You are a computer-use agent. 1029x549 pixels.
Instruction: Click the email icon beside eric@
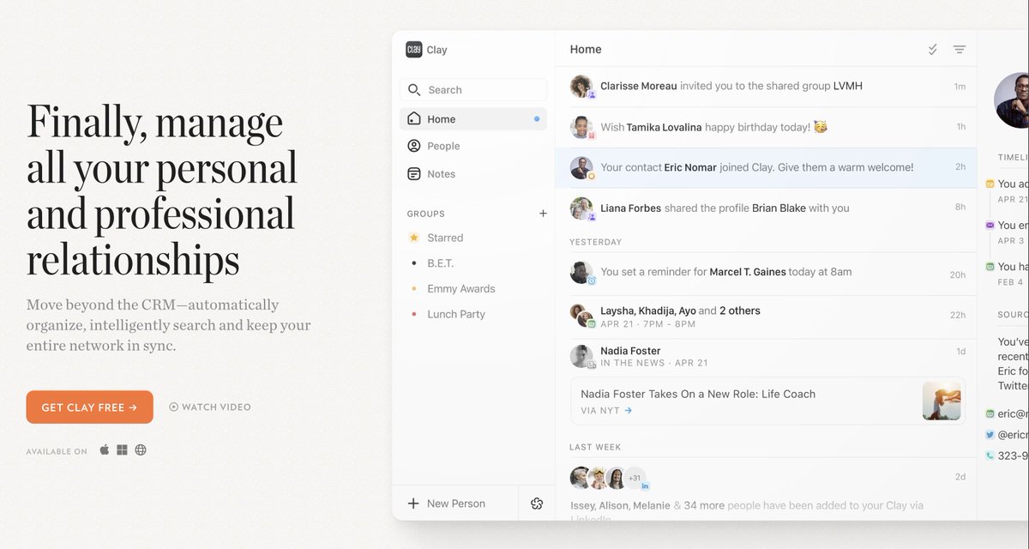click(990, 413)
